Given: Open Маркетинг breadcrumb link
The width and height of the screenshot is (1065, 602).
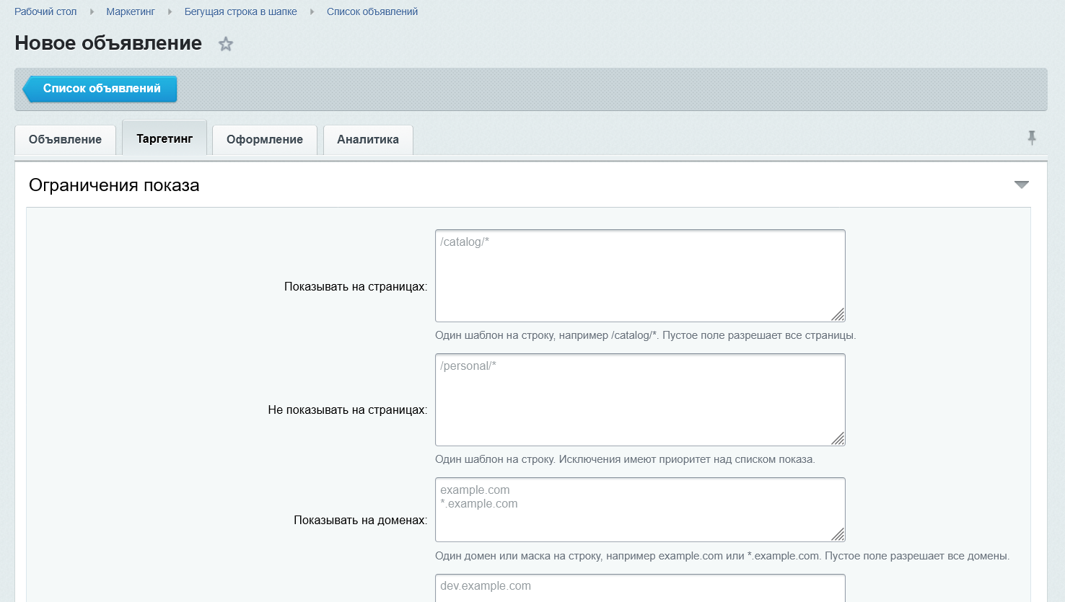Looking at the screenshot, I should 131,12.
